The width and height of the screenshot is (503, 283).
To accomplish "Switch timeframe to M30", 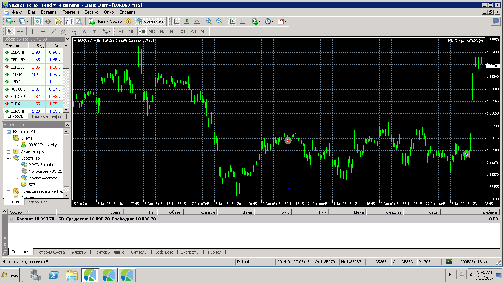I will [x=152, y=31].
